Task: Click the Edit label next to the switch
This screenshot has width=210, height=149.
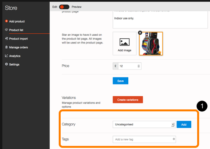Action: coord(55,7)
